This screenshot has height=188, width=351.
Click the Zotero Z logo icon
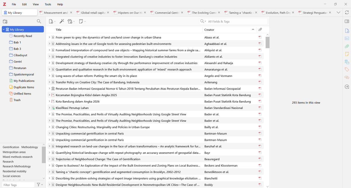[4, 4]
